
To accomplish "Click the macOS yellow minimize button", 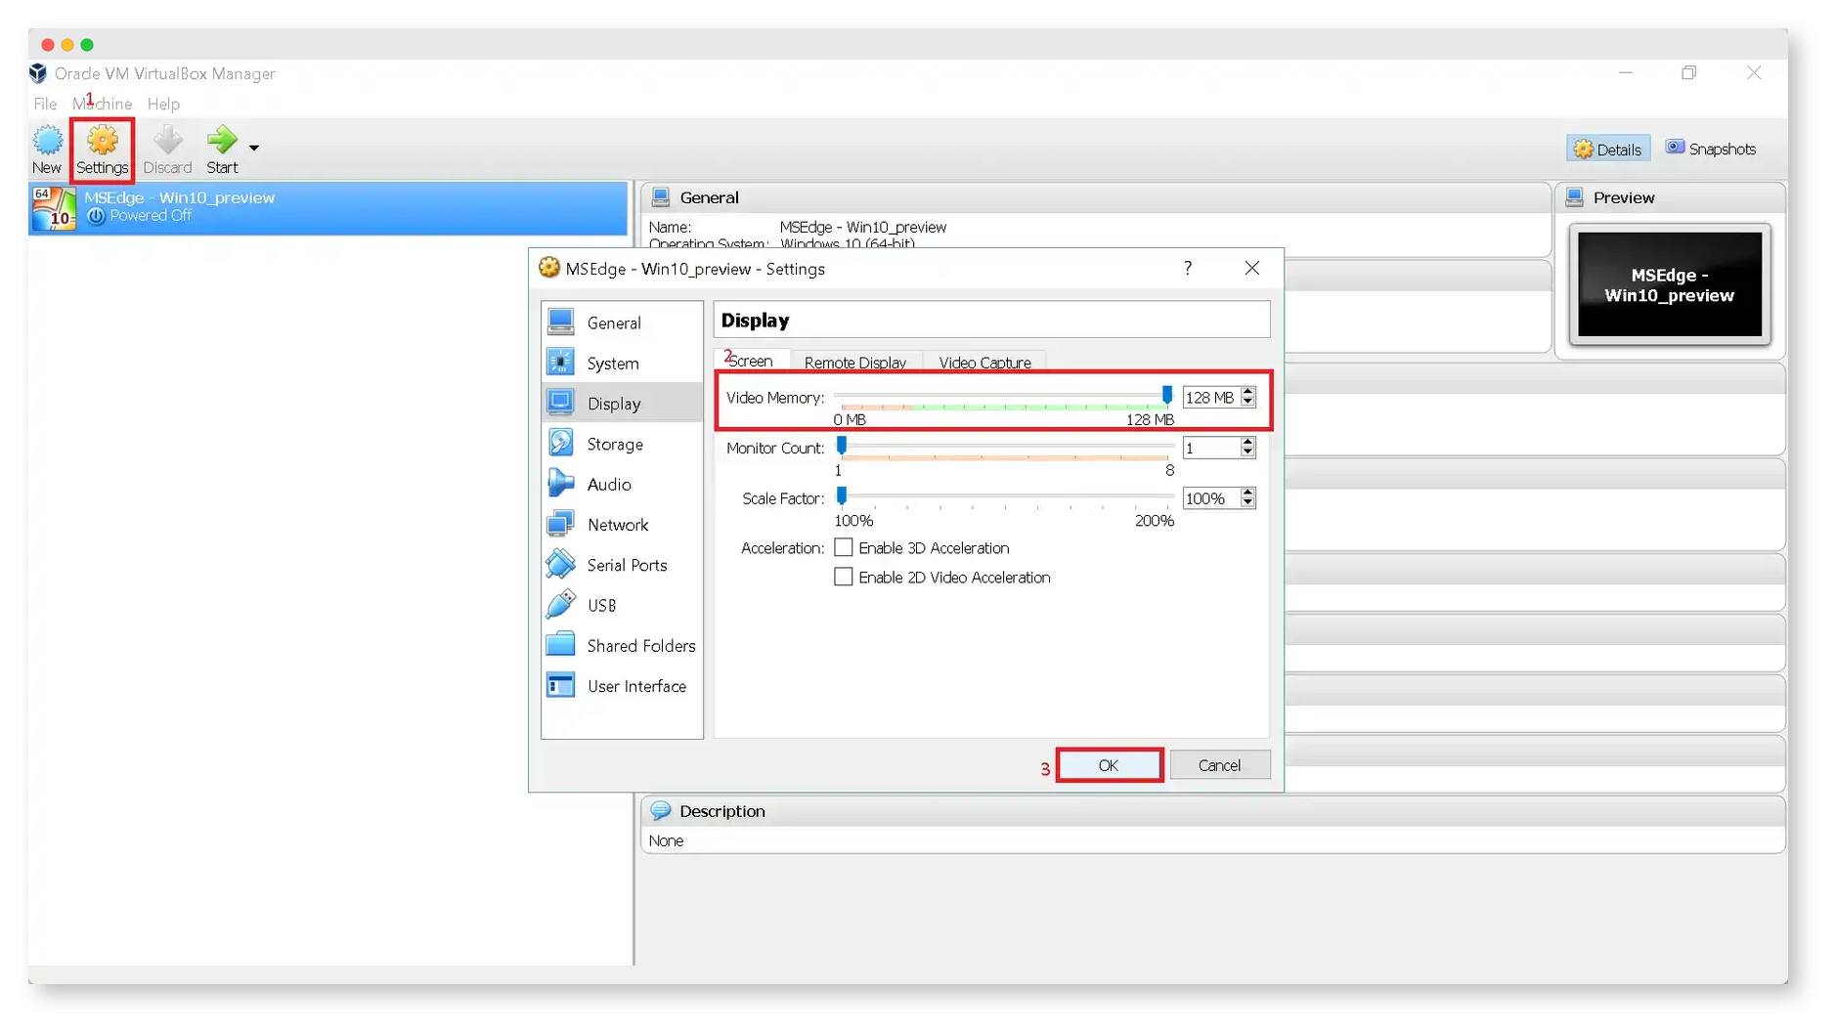I will (67, 45).
